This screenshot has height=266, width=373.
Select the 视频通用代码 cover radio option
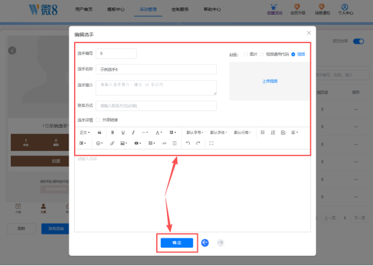pos(262,55)
